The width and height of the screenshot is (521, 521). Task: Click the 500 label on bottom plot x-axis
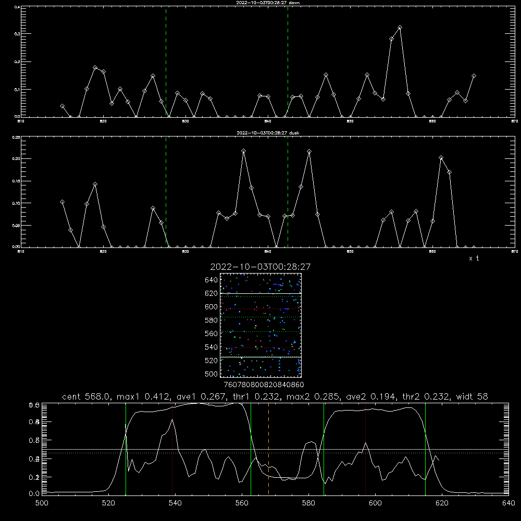[42, 503]
